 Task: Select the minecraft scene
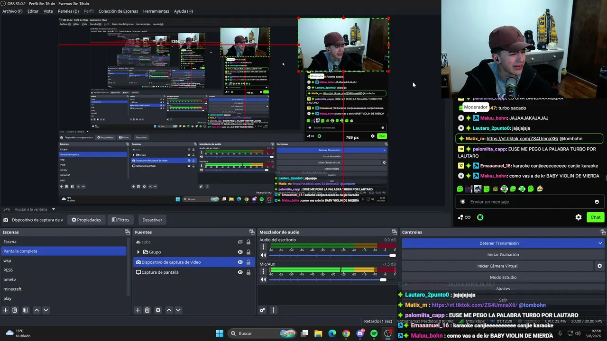(x=64, y=289)
